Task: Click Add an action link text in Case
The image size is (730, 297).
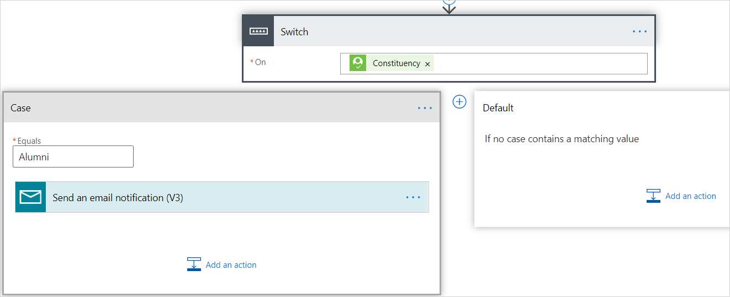Action: point(231,265)
